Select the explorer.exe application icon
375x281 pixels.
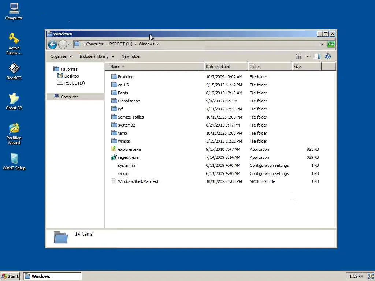[x=114, y=149]
